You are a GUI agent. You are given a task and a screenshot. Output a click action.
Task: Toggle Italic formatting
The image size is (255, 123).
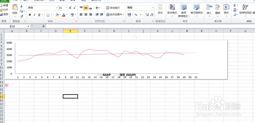coord(34,15)
